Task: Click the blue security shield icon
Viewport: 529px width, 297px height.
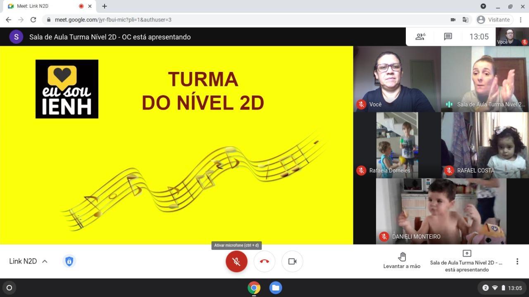Action: tap(69, 261)
